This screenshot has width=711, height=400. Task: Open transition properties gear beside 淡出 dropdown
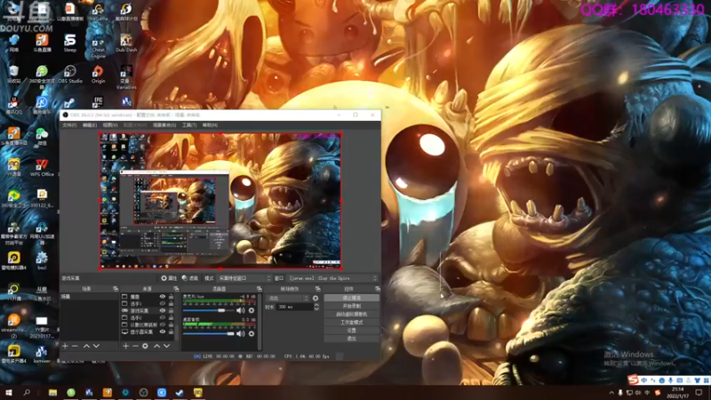coord(316,299)
